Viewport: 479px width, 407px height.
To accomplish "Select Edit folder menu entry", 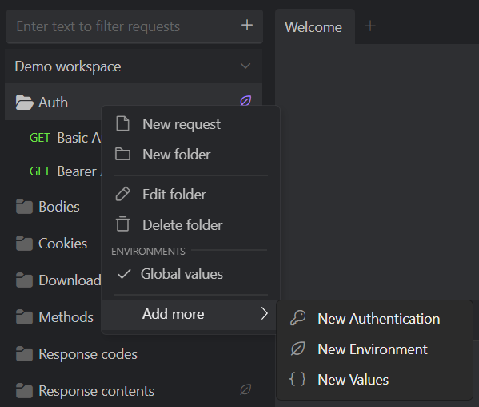I will pyautogui.click(x=190, y=195).
